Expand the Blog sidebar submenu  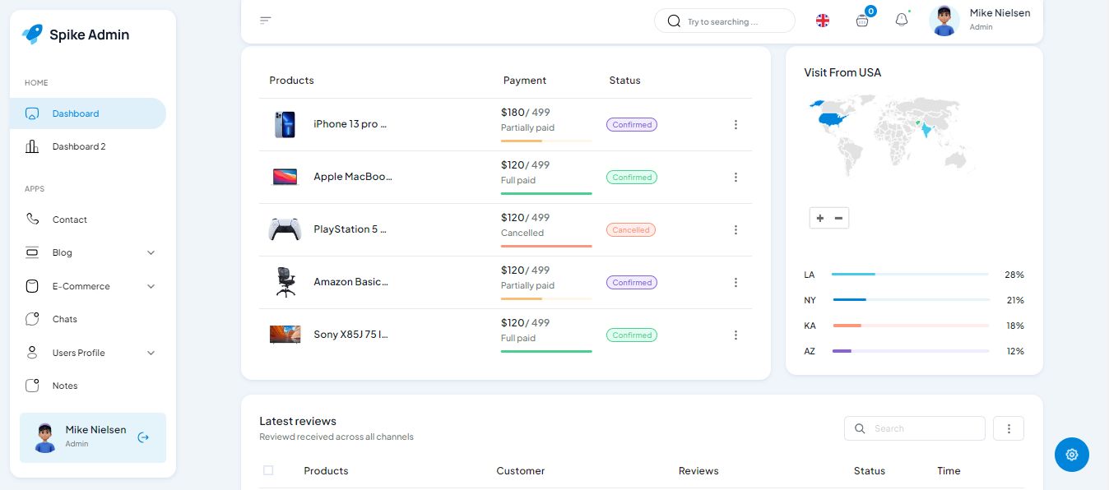(x=151, y=253)
